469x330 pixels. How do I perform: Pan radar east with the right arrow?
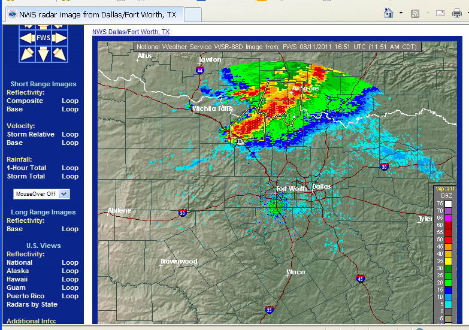click(x=59, y=38)
